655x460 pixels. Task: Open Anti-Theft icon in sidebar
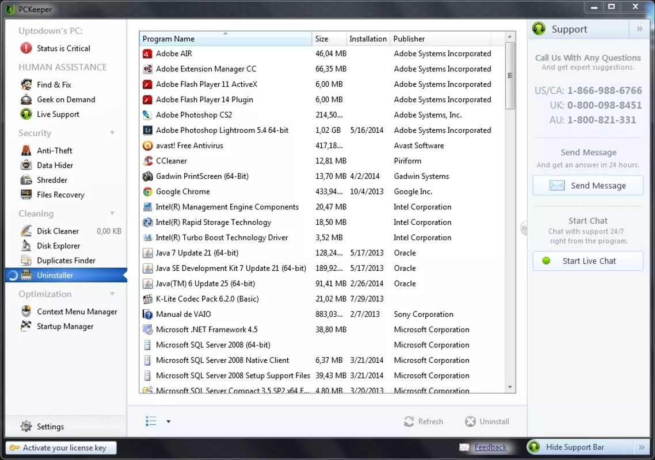click(x=26, y=150)
